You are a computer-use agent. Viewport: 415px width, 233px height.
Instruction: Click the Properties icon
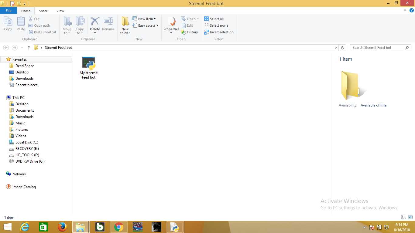(171, 22)
